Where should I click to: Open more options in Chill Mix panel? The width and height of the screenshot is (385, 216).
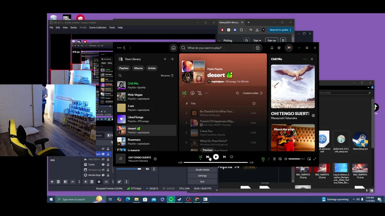[305, 59]
